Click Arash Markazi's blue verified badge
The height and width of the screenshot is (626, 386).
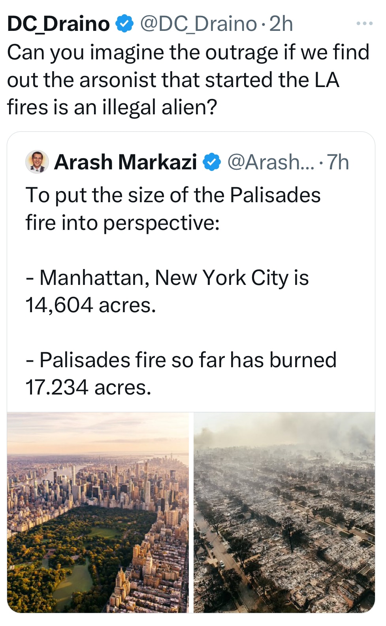[212, 162]
